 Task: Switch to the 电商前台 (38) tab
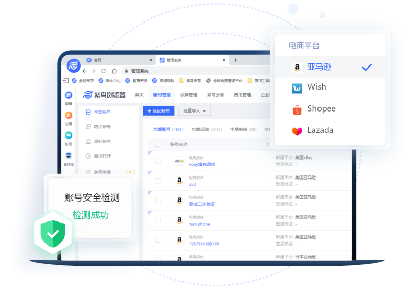(x=243, y=129)
